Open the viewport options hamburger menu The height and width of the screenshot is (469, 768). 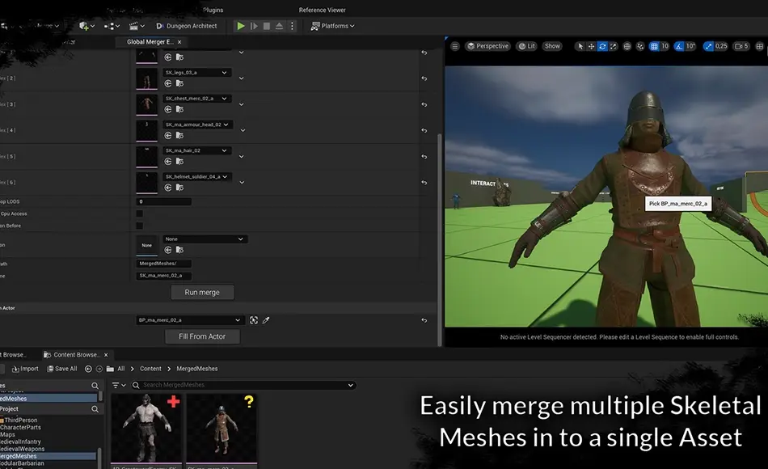(454, 46)
